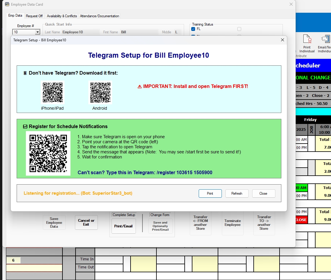
Task: Click the Print/Email button under Complete Setup
Action: coord(123,226)
